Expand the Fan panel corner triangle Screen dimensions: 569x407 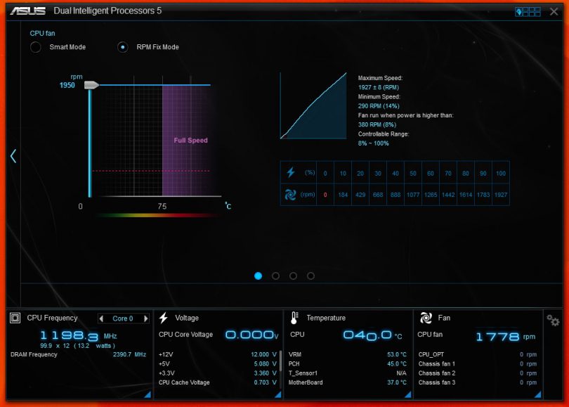click(538, 395)
